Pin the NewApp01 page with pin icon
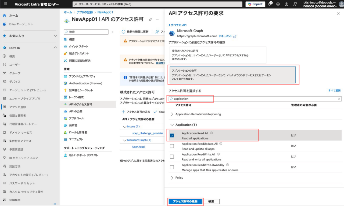This screenshot has height=206, width=344. tap(150, 20)
